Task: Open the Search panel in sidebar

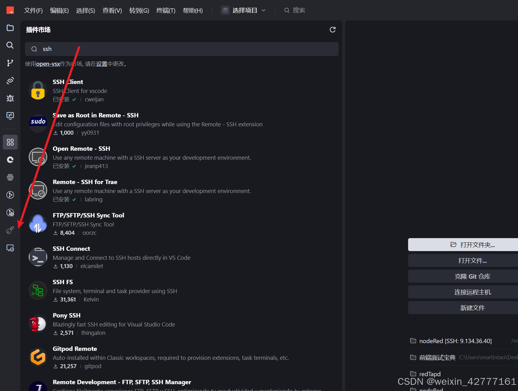Action: (x=10, y=45)
